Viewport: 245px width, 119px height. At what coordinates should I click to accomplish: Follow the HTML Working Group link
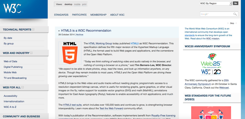pyautogui.click(x=100, y=43)
